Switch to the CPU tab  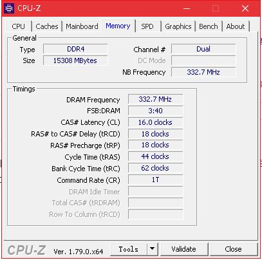pyautogui.click(x=19, y=26)
